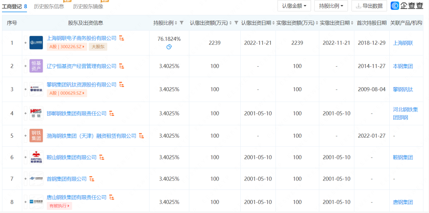The width and height of the screenshot is (429, 213).
Task: Click the 唐钢集团 company logo in row 8
Action: click(36, 201)
